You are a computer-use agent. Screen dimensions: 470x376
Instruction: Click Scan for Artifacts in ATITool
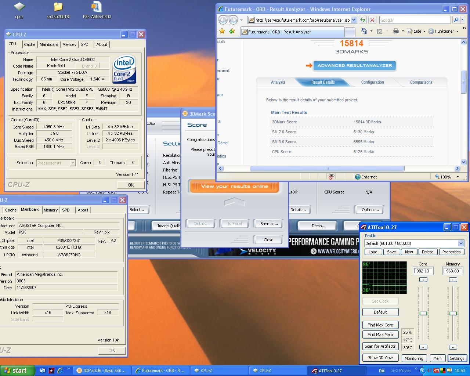380,346
